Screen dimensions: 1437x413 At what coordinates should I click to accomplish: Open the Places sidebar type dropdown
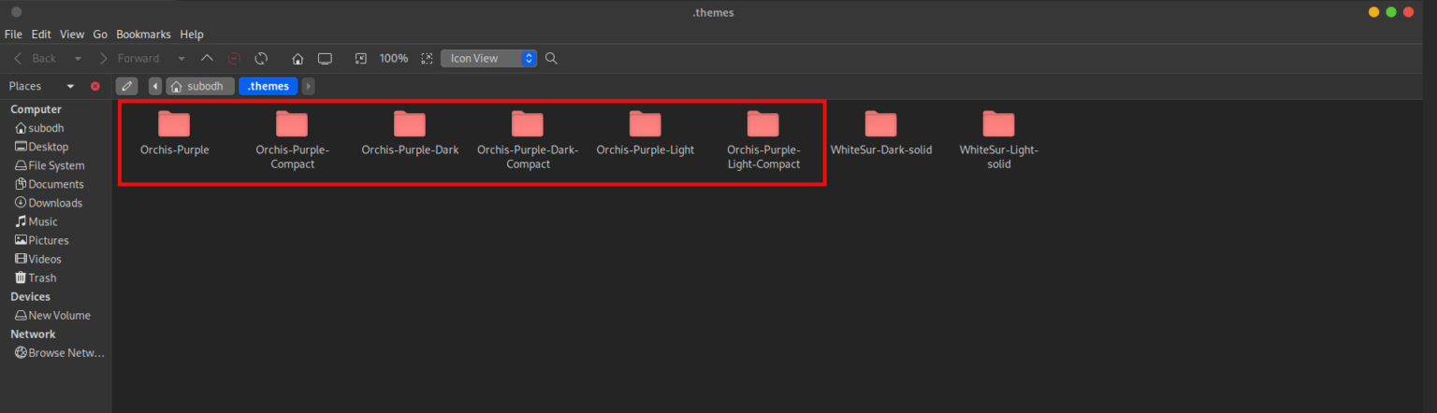tap(70, 86)
